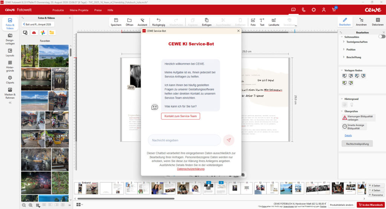Open the Preise menu
Image resolution: width=386 pixels, height=209 pixels.
tap(98, 10)
